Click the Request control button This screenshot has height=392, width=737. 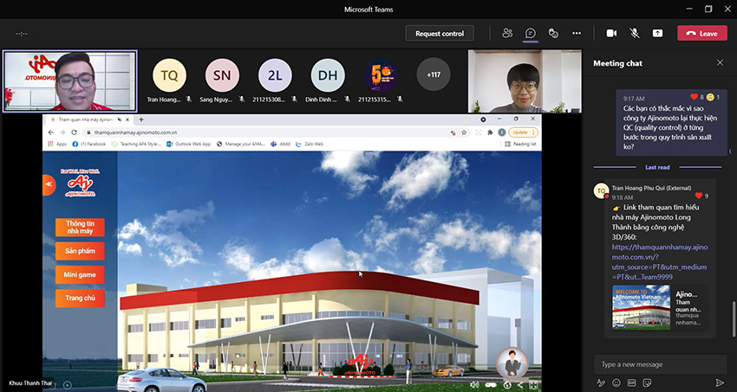point(440,33)
